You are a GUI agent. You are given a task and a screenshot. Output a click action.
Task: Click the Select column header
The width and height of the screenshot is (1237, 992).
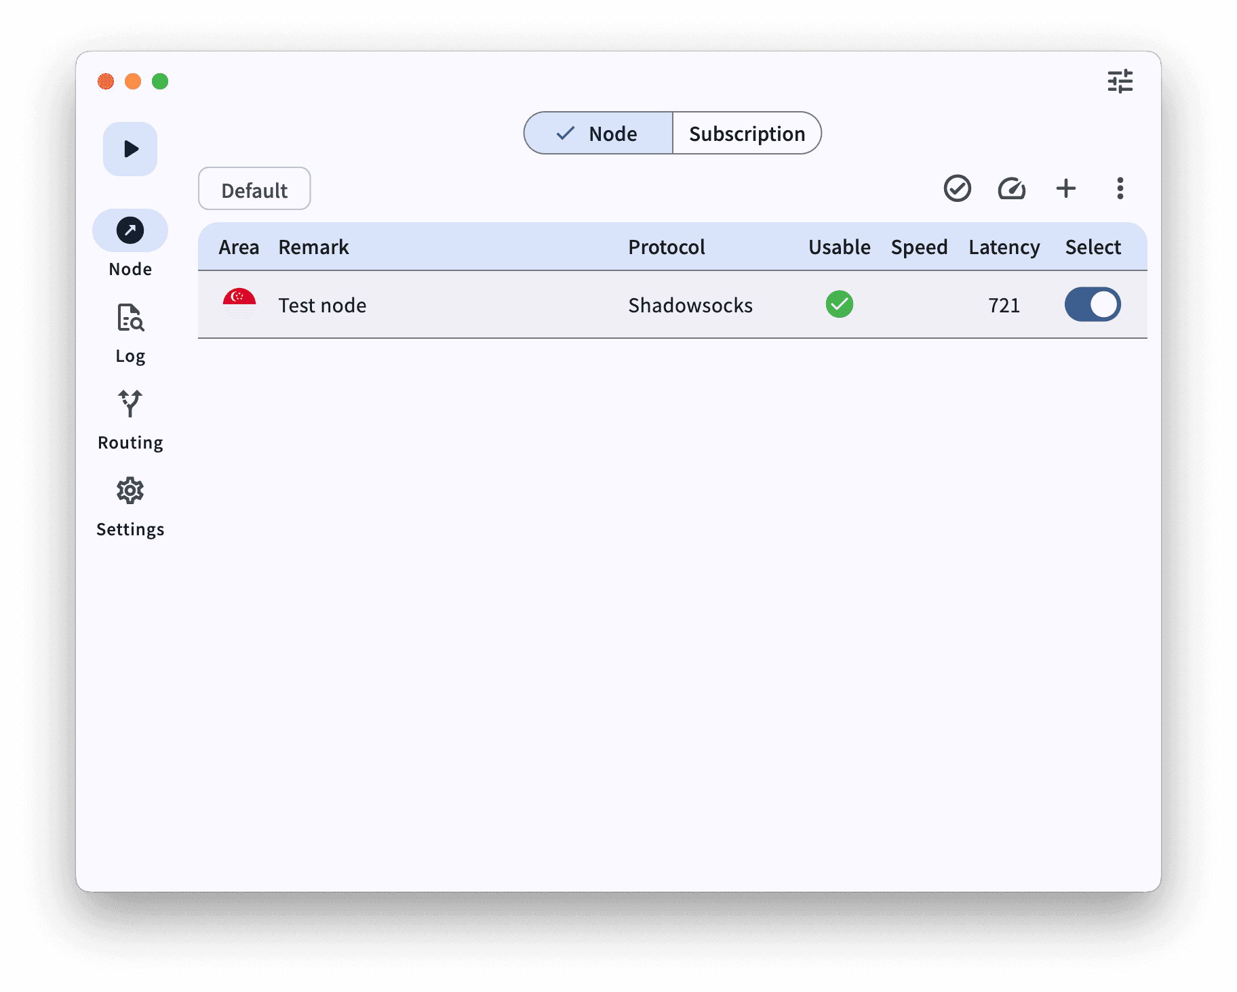point(1093,247)
